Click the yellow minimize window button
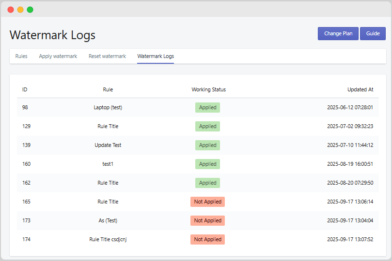 (20, 10)
